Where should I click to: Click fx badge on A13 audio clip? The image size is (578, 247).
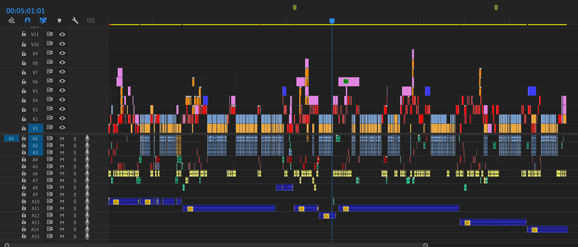tap(467, 222)
